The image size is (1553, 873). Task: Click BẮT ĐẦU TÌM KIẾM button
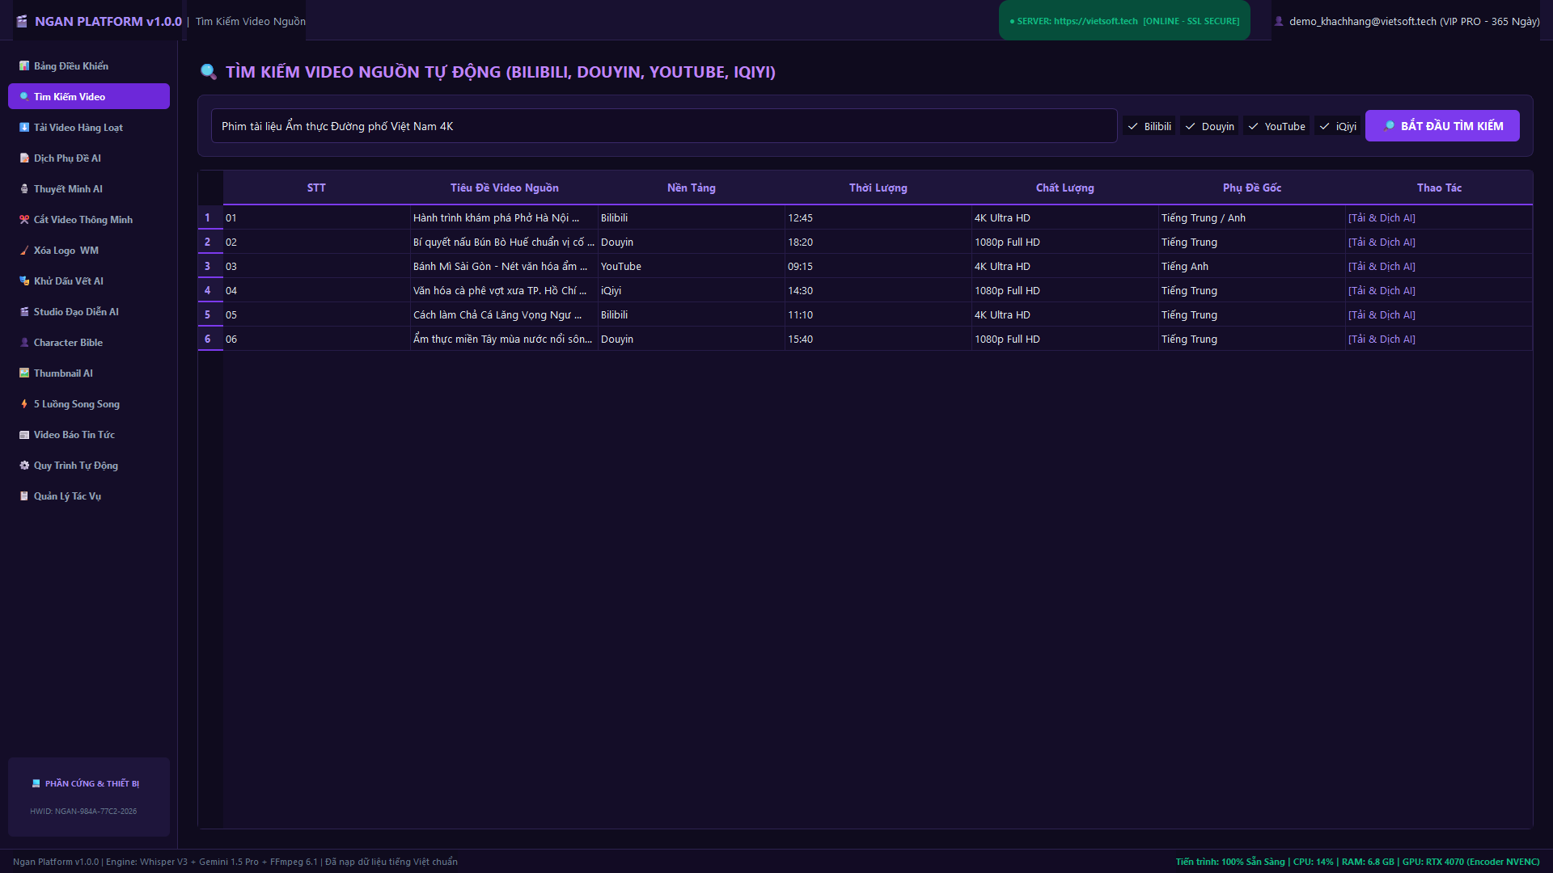coord(1442,126)
